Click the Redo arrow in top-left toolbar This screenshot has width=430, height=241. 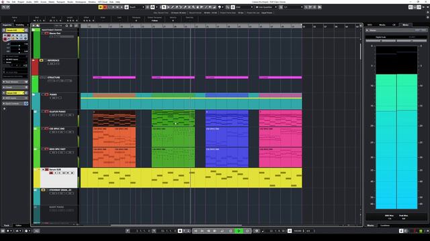[x=8, y=7]
